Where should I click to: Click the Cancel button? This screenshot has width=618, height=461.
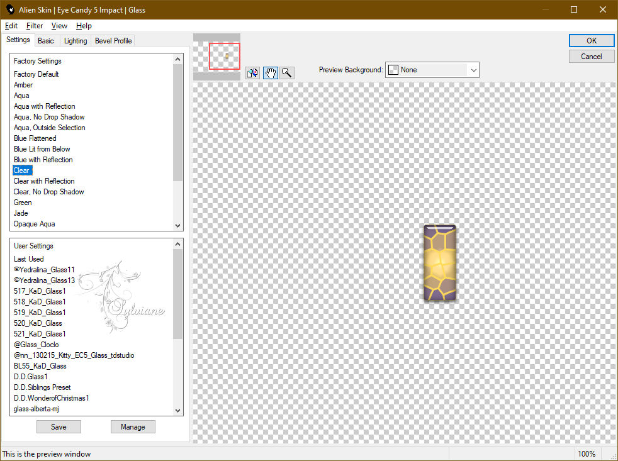[591, 57]
